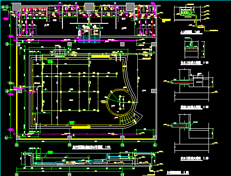Click the ladder in the pool section view
Image resolution: width=231 pixels, height=176 pixels.
click(x=38, y=154)
